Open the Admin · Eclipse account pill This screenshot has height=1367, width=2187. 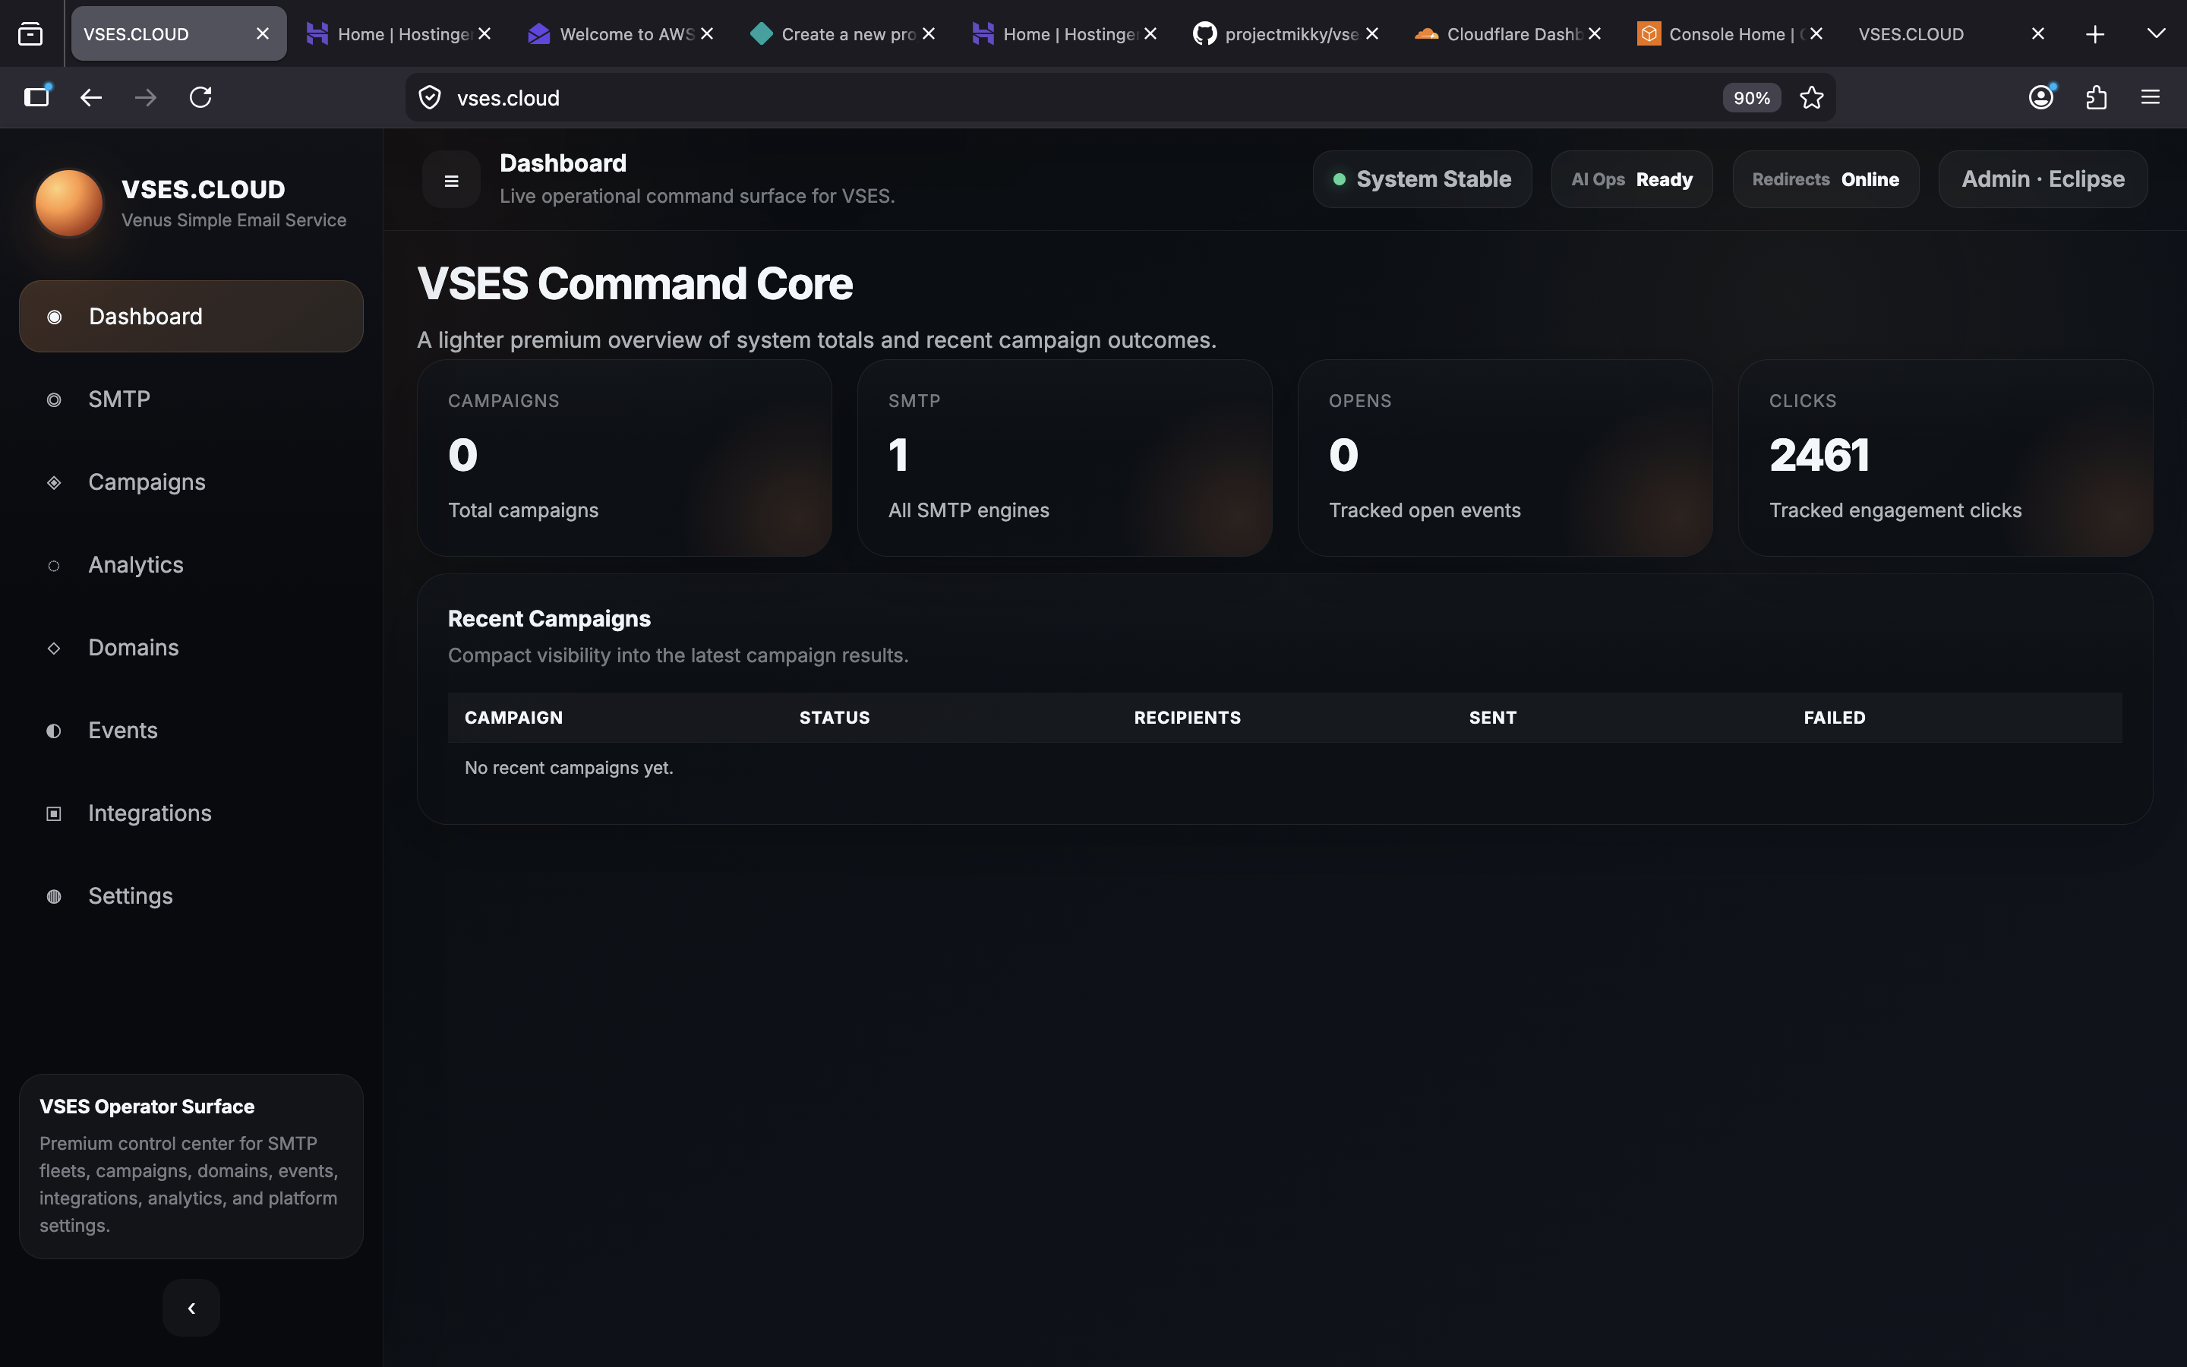pyautogui.click(x=2043, y=179)
